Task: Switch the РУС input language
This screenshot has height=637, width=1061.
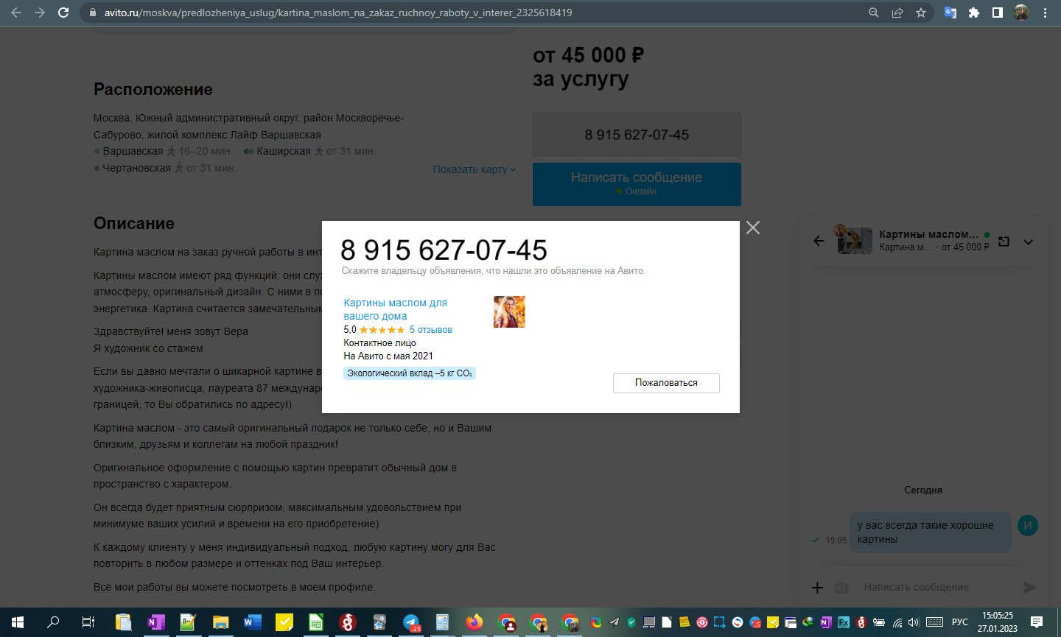Action: [x=960, y=622]
